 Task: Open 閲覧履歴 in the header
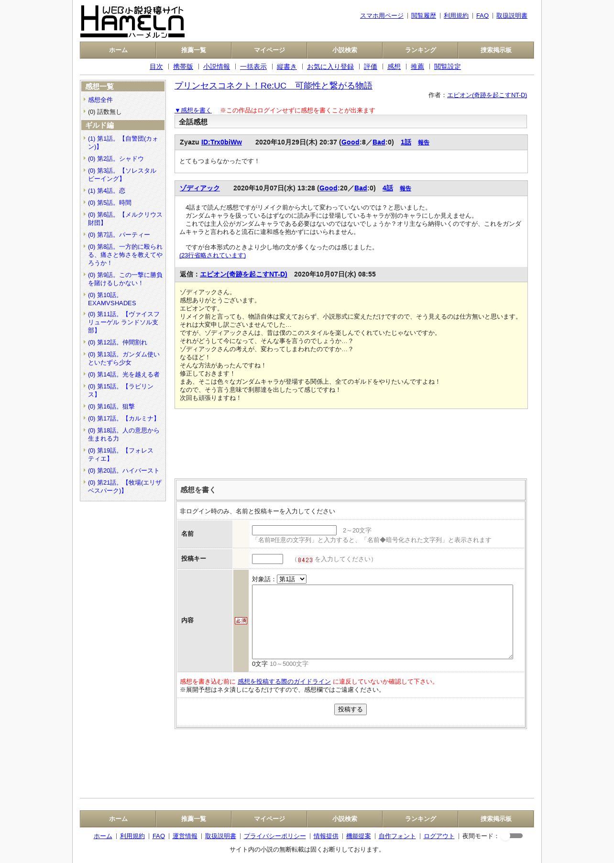[424, 16]
